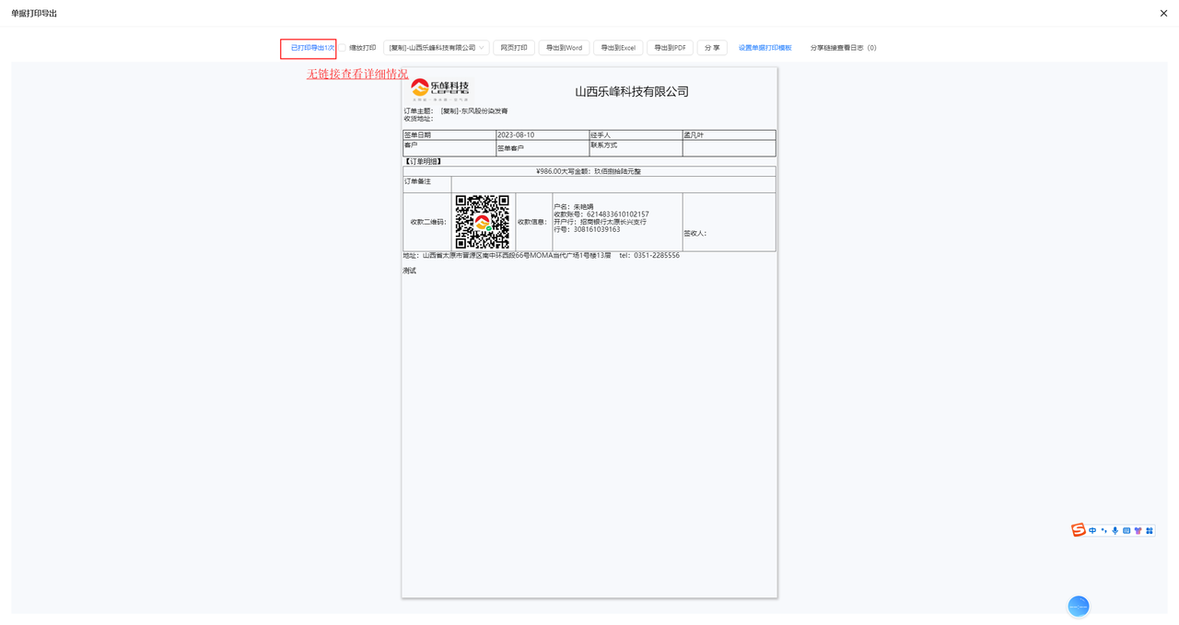Export the document via 导出到Excel

click(618, 48)
